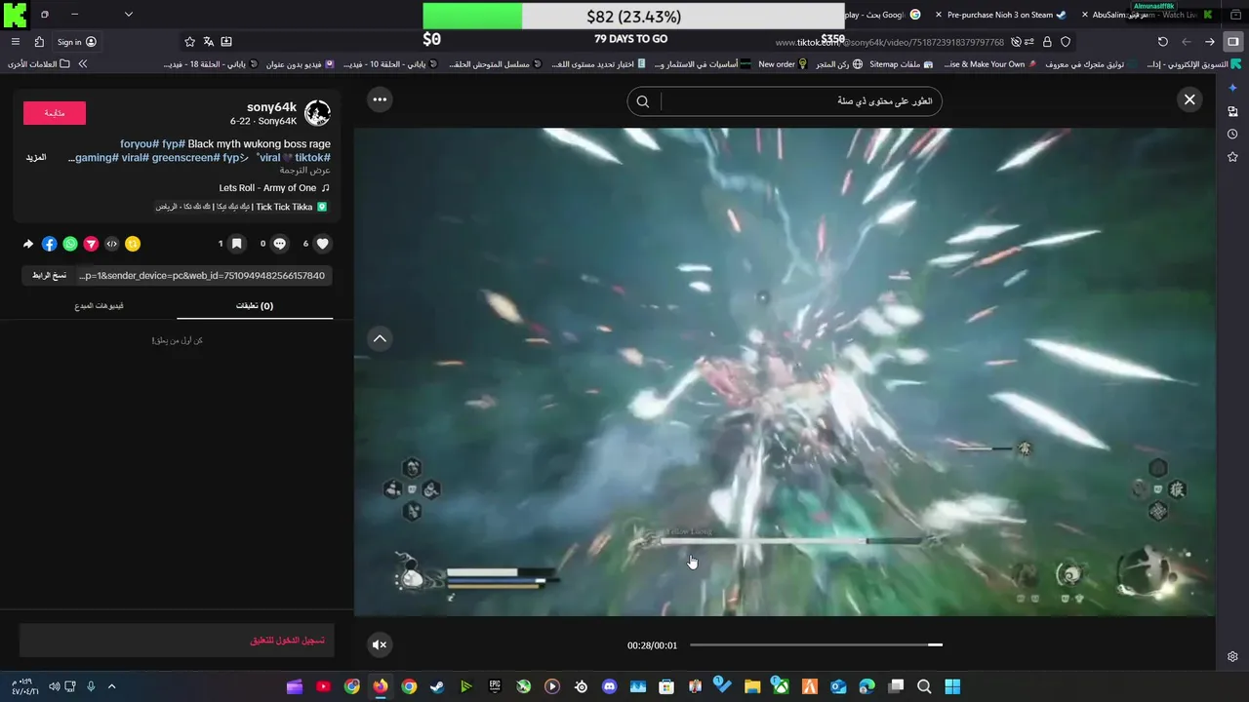
Task: Open sony64k profile avatar
Action: click(x=317, y=113)
